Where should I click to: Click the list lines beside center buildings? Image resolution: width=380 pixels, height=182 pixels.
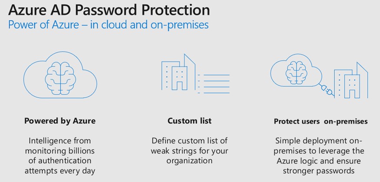tap(214, 84)
